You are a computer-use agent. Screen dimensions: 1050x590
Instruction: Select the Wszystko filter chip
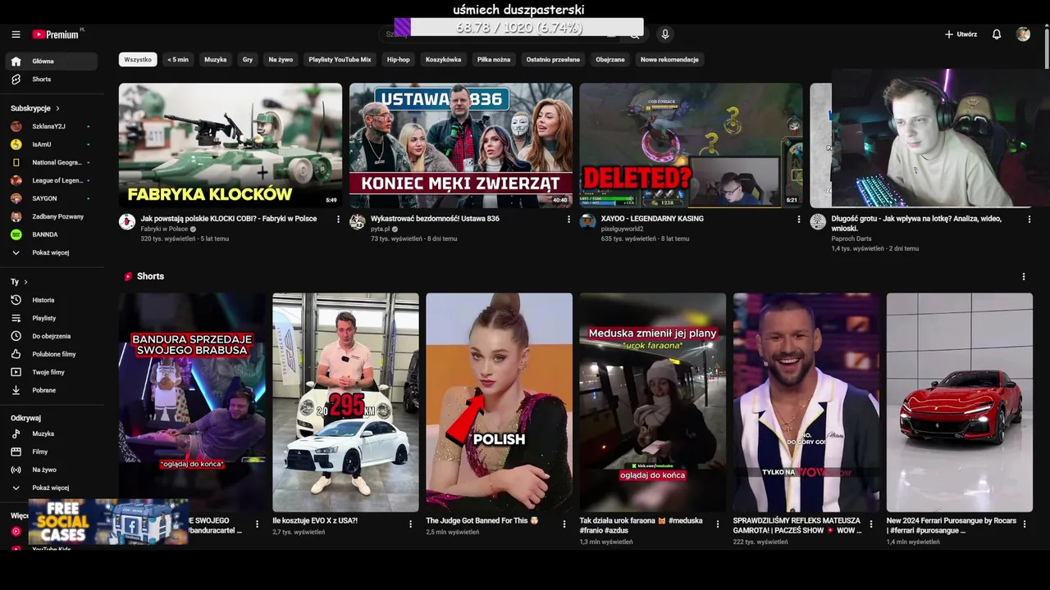[x=138, y=60]
